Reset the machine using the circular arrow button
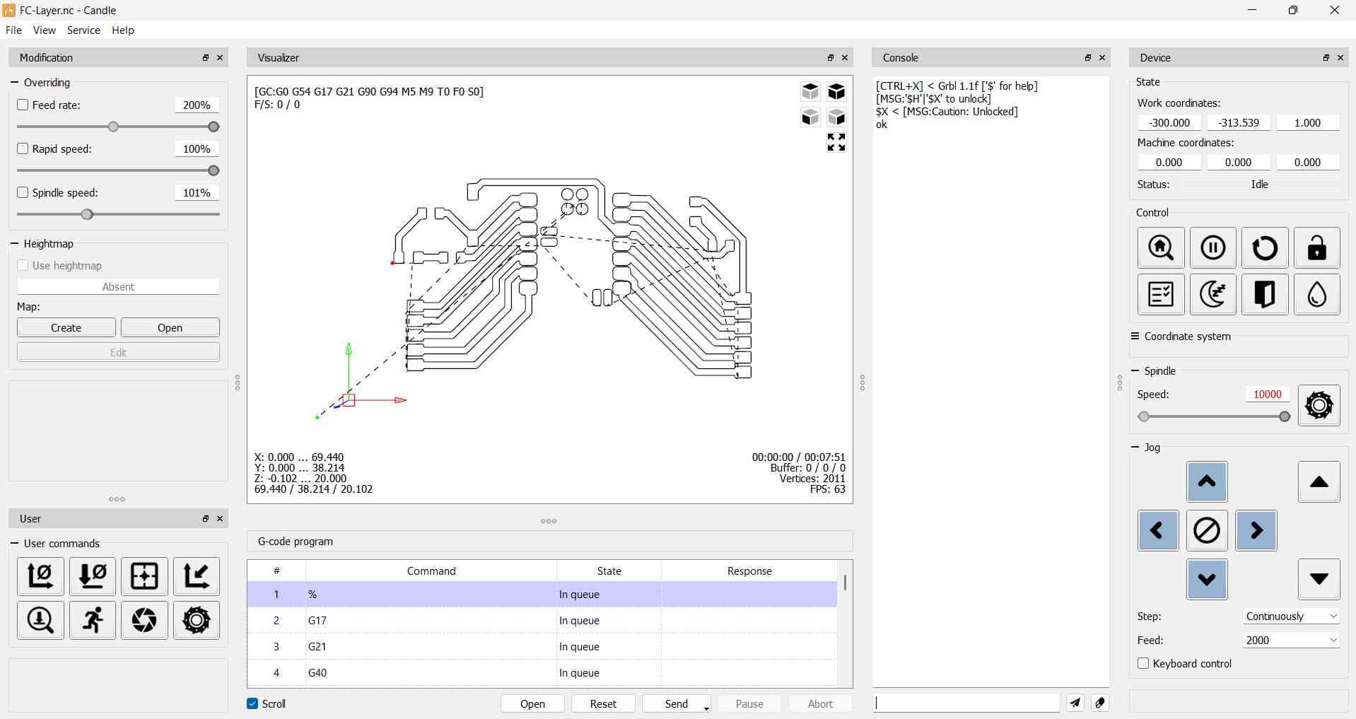The image size is (1356, 719). click(1265, 247)
